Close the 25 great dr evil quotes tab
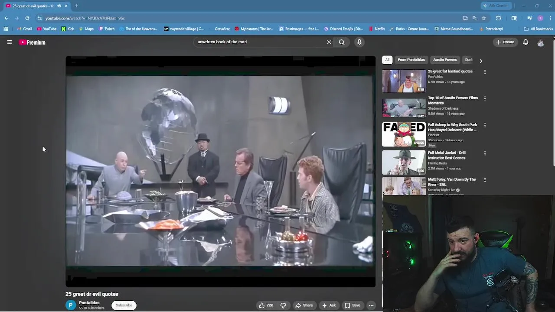This screenshot has width=555, height=312. click(x=66, y=6)
